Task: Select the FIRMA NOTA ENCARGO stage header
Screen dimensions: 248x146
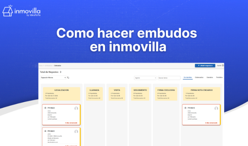Action: pos(201,90)
